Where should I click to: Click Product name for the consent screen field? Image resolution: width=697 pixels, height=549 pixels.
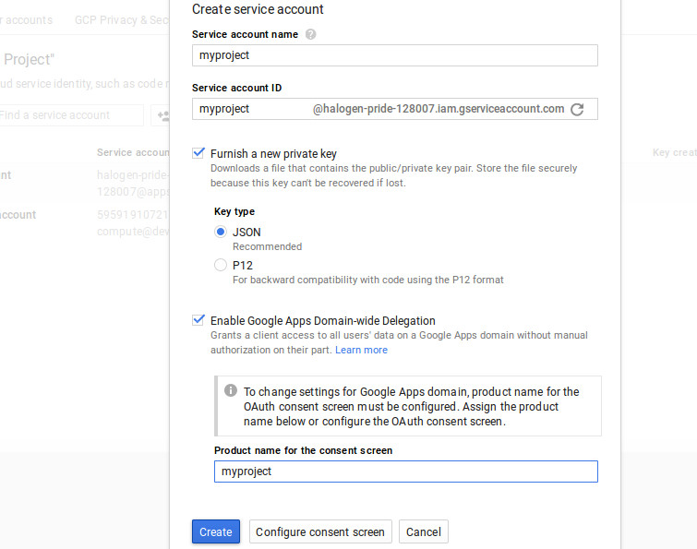tap(406, 471)
